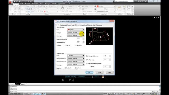Screen dimensions: 169x95
Task: Open Linetype ext line 1 dropdown
Action: pyautogui.click(x=76, y=59)
